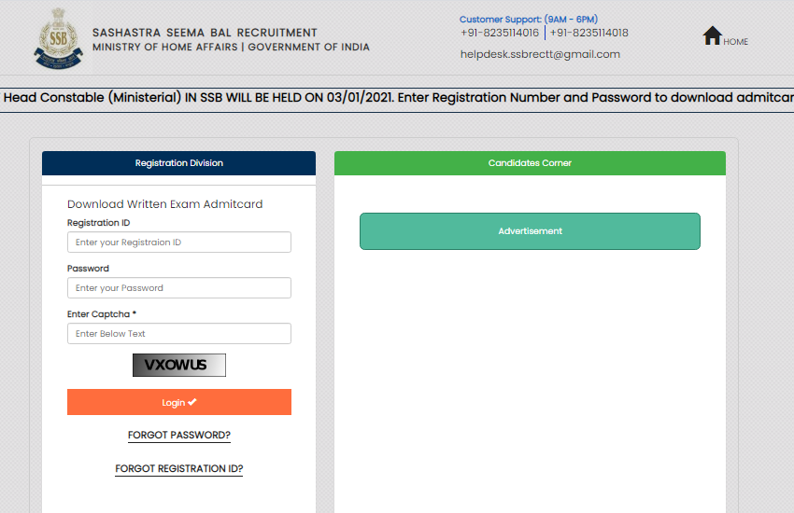Follow the FORGOT REGISTRATION ID? link
Screen dimensions: 794x513
[179, 469]
